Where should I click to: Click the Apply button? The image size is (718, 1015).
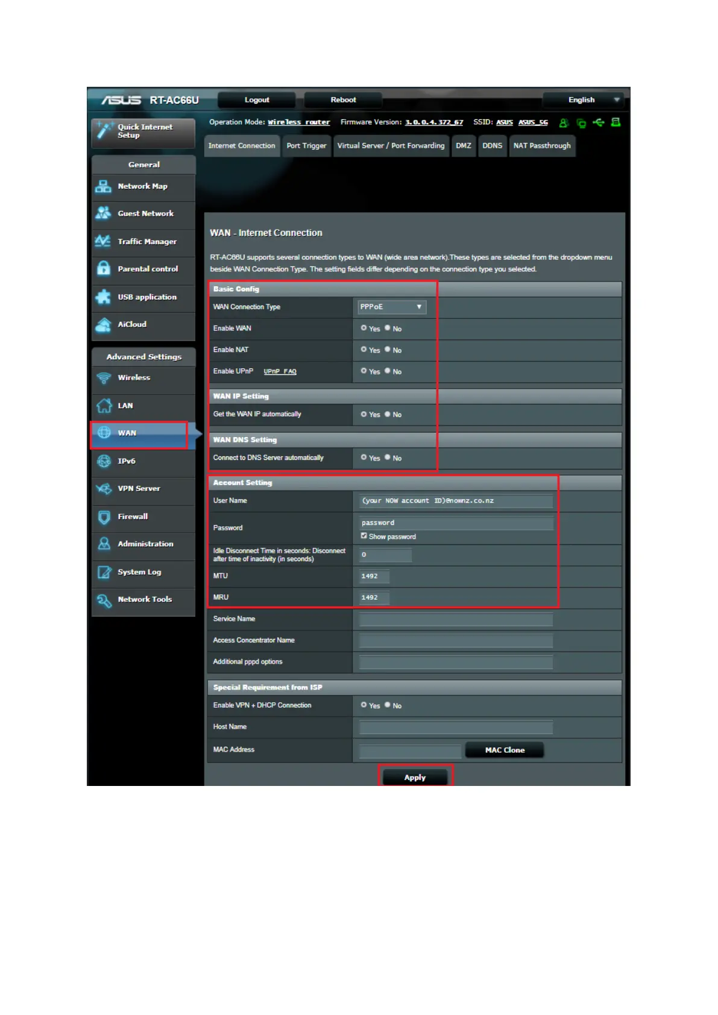415,778
